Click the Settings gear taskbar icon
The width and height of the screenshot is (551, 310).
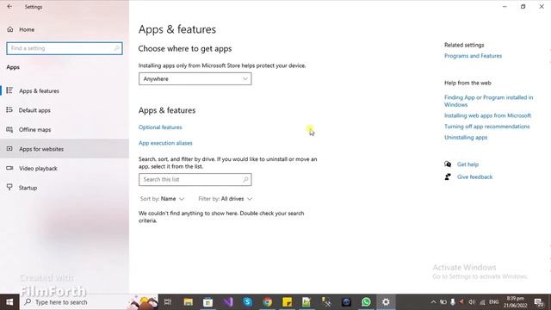pos(386,302)
